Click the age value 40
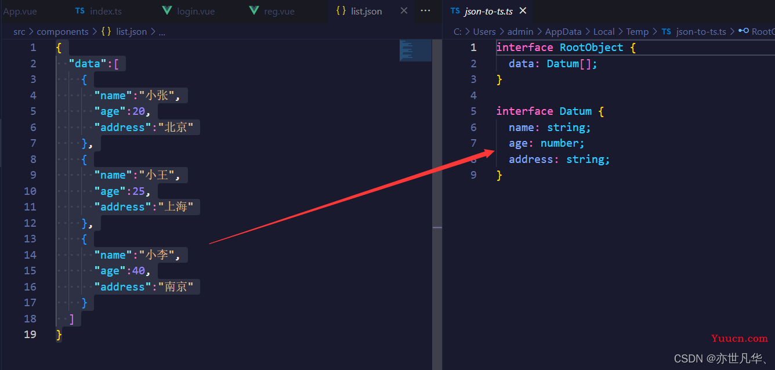 click(x=139, y=271)
